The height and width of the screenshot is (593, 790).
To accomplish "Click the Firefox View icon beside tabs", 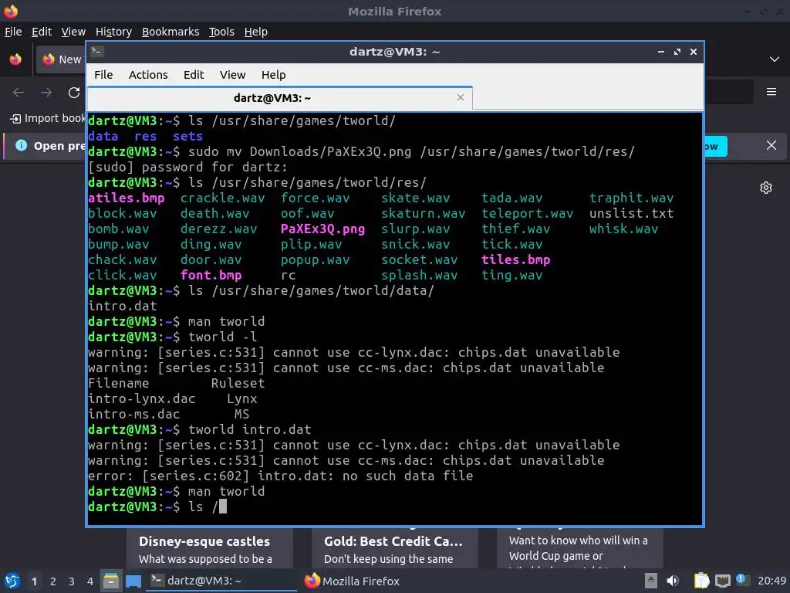I will pyautogui.click(x=15, y=59).
